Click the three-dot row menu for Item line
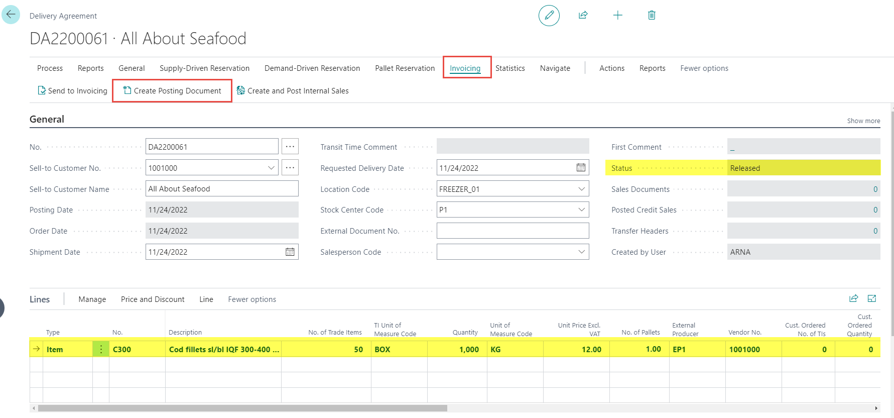This screenshot has height=418, width=894. (x=101, y=349)
